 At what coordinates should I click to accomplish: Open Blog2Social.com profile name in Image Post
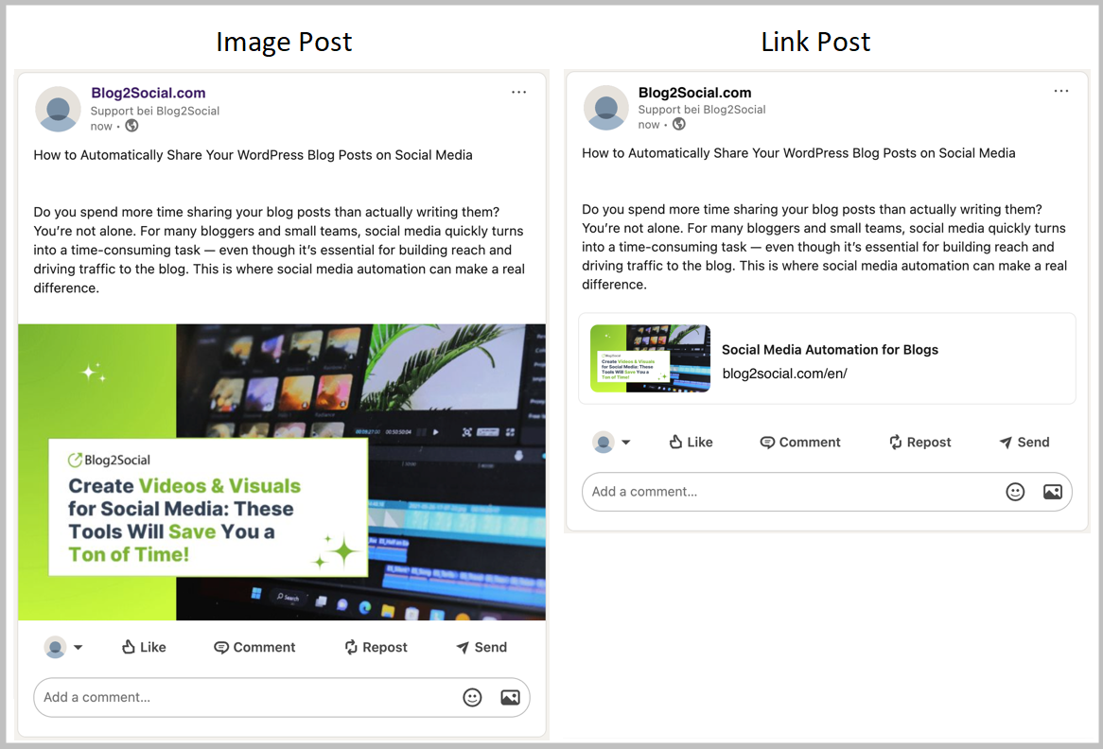pyautogui.click(x=148, y=93)
